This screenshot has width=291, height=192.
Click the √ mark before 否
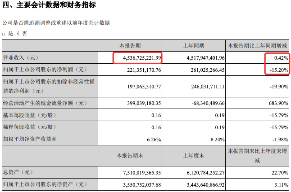[18, 34]
